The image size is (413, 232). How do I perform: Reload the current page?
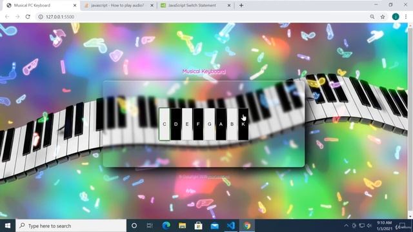coord(28,17)
